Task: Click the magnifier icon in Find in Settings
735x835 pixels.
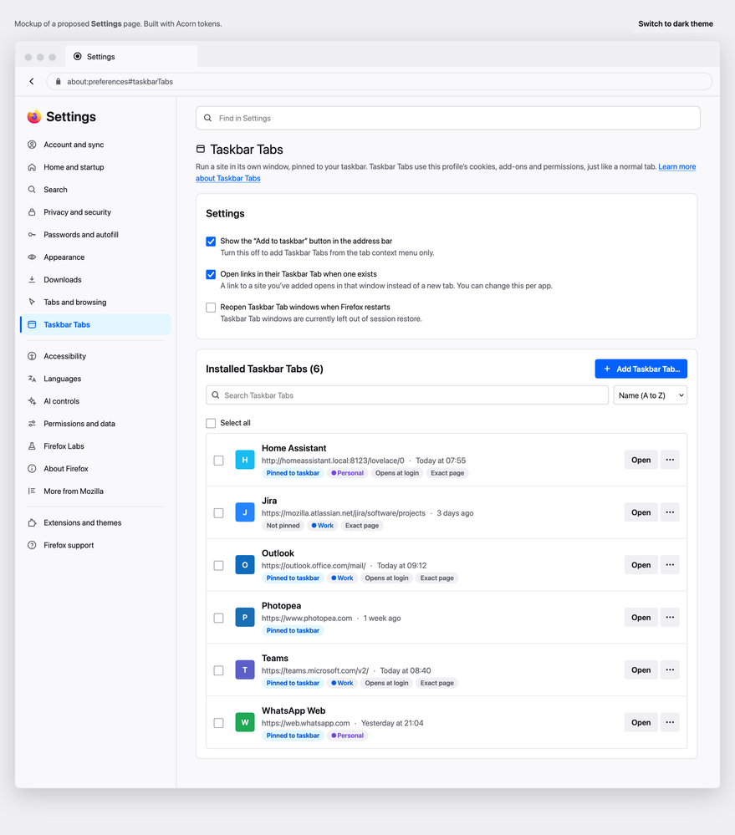Action: [207, 118]
